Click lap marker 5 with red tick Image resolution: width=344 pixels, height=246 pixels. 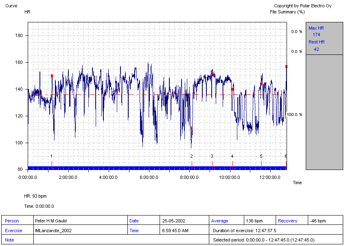261,157
